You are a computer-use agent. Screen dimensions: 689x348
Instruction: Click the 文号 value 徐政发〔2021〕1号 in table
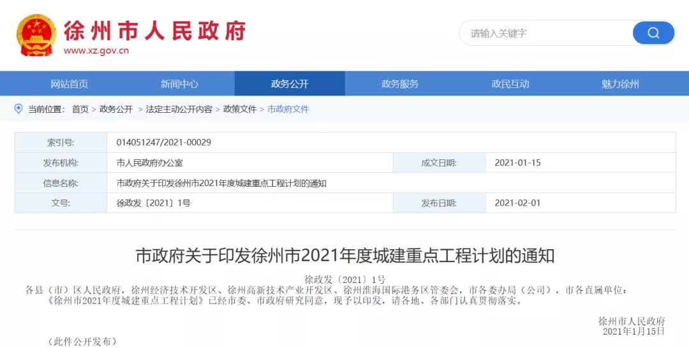(153, 203)
